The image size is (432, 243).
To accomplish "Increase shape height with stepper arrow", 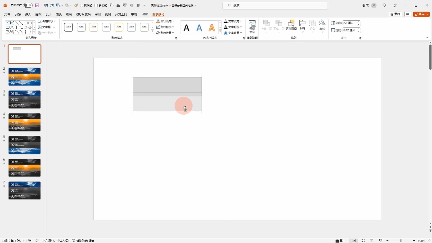I will pyautogui.click(x=358, y=22).
